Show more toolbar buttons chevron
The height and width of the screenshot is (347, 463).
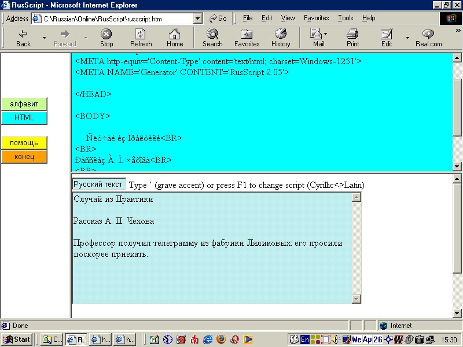[x=458, y=31]
